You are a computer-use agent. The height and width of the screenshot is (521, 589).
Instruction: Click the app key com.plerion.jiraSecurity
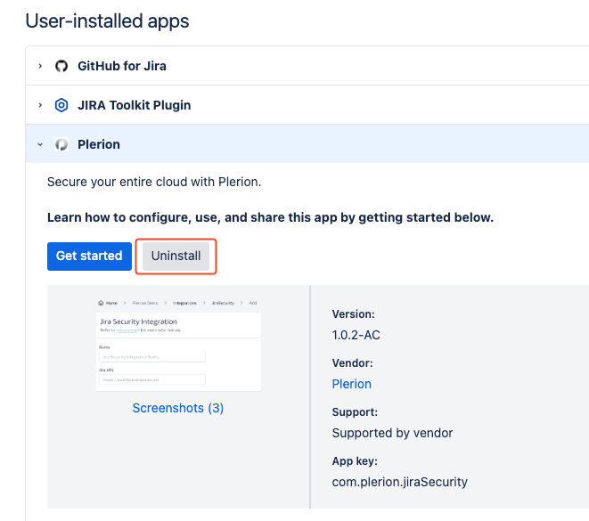[x=400, y=482]
